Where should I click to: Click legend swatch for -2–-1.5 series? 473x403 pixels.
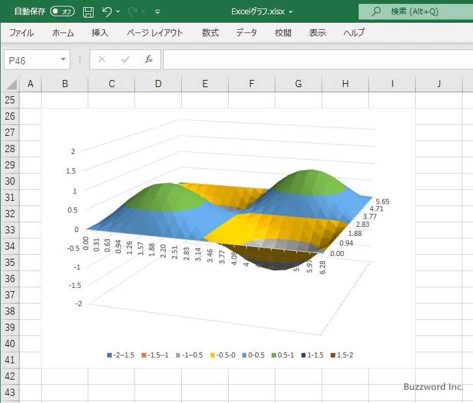[109, 356]
